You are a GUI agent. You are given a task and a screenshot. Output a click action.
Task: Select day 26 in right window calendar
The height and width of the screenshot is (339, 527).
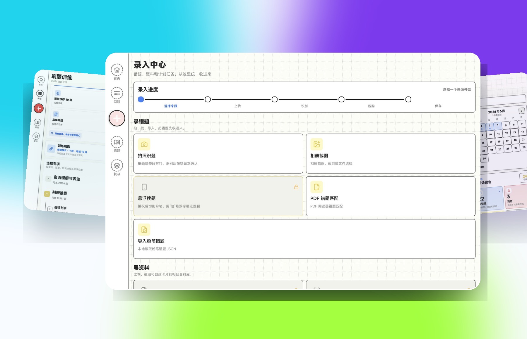point(508,148)
